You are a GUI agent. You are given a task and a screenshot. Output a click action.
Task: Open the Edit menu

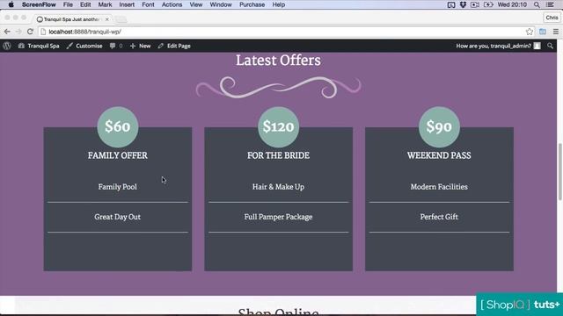tap(85, 4)
